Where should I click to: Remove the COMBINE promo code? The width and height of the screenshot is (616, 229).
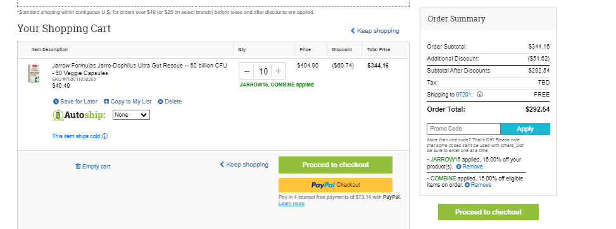(478, 185)
